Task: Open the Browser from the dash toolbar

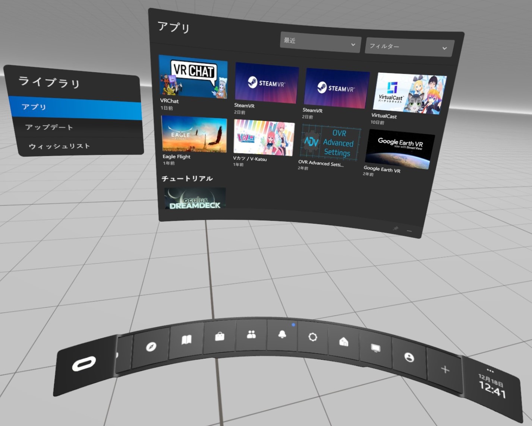Action: 151,346
